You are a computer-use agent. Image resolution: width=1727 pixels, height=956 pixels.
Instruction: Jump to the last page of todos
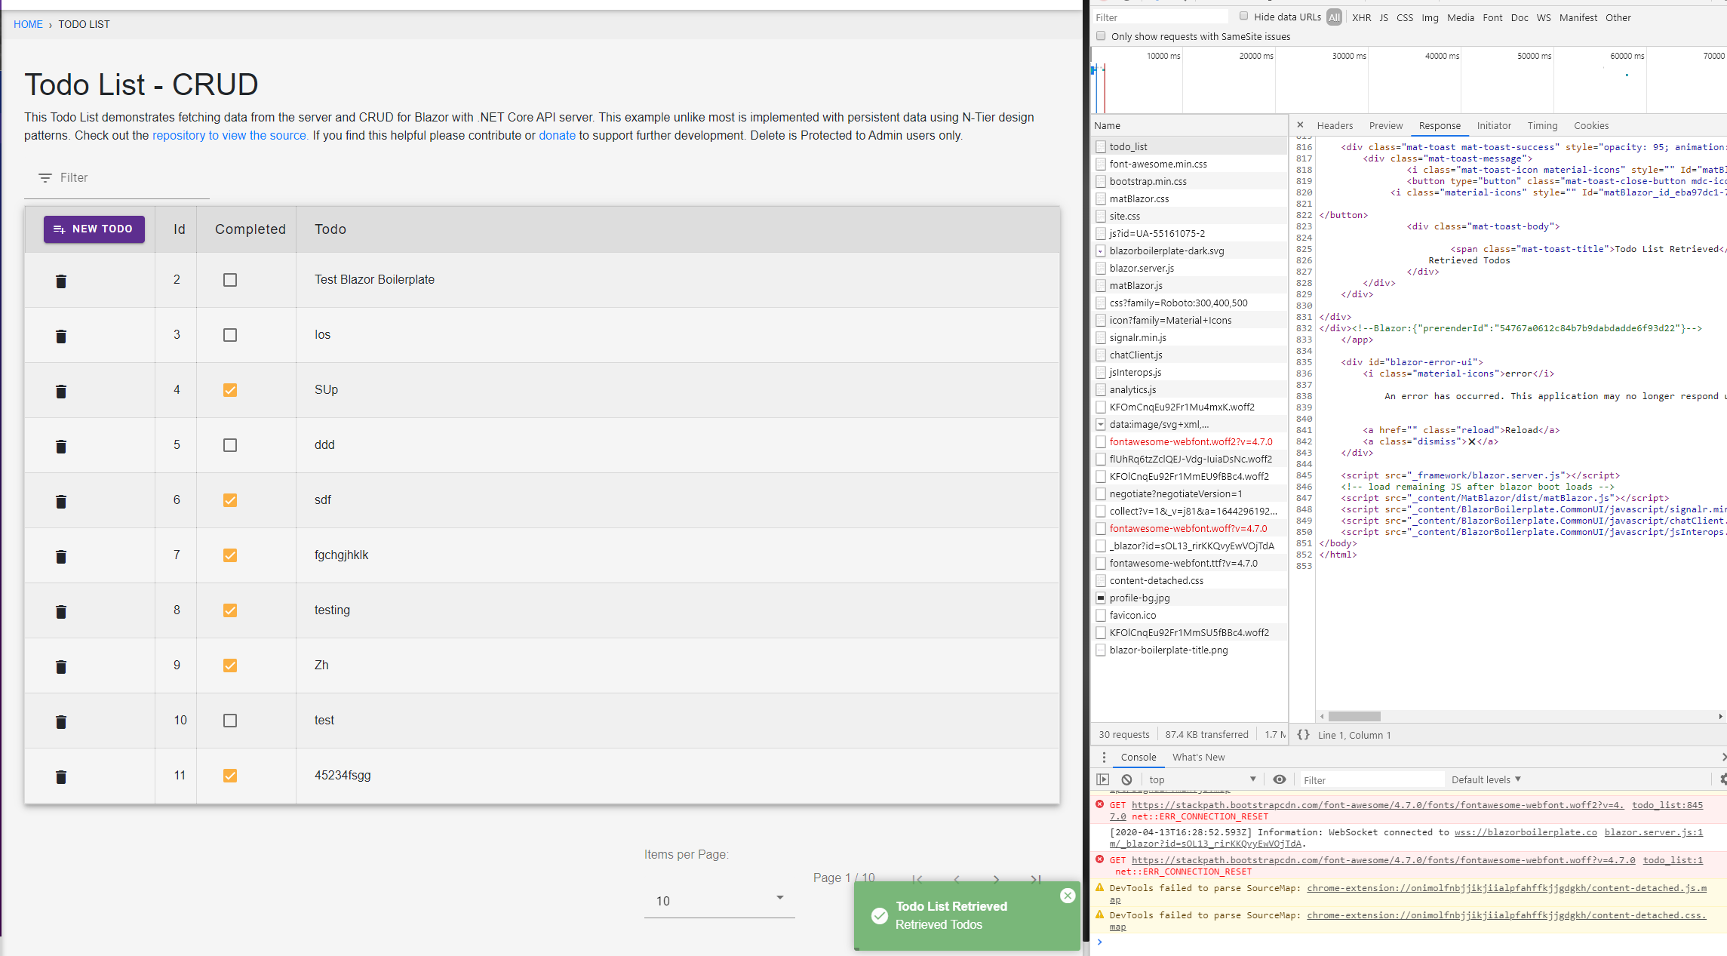click(1034, 879)
